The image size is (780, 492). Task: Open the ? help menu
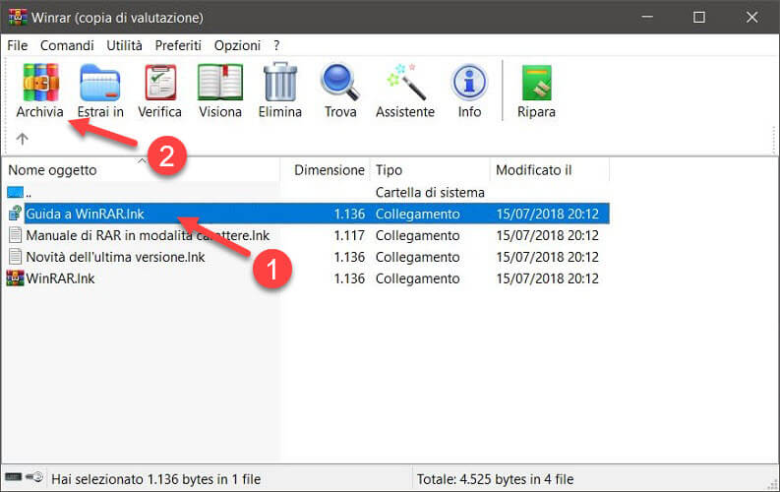click(x=276, y=46)
